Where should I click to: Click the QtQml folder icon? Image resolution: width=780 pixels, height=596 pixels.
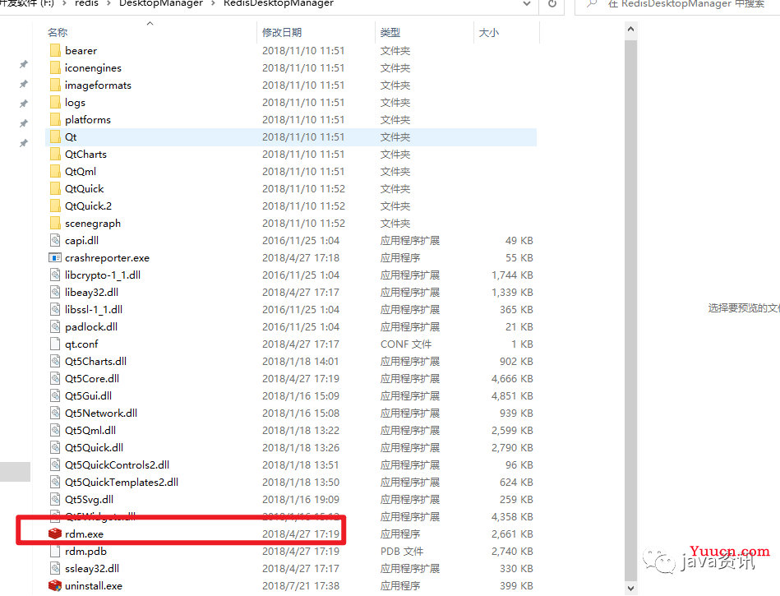click(55, 171)
